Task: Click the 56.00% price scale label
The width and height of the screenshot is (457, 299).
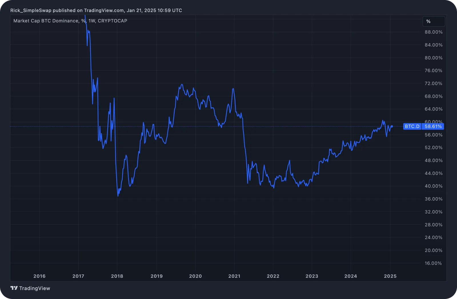Action: pos(434,135)
